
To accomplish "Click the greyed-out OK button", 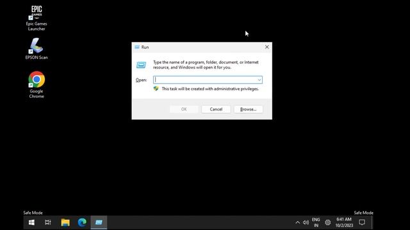I will tap(184, 109).
